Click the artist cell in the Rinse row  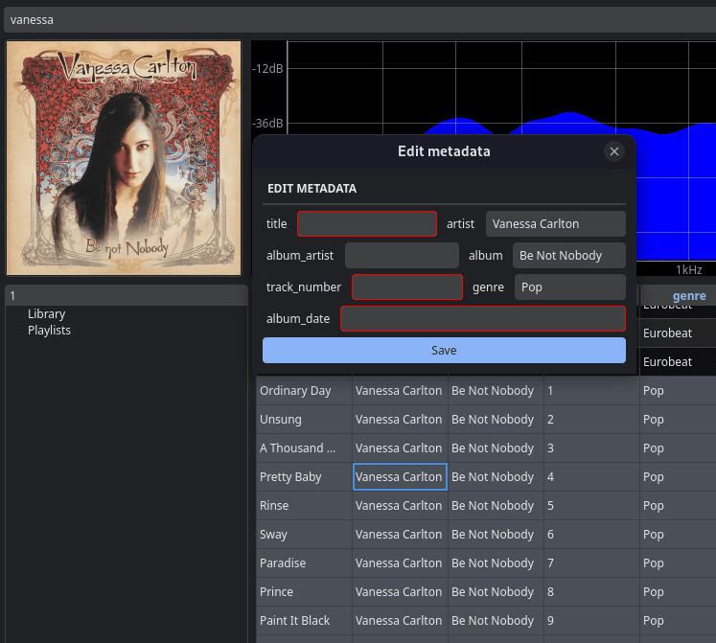(x=400, y=506)
